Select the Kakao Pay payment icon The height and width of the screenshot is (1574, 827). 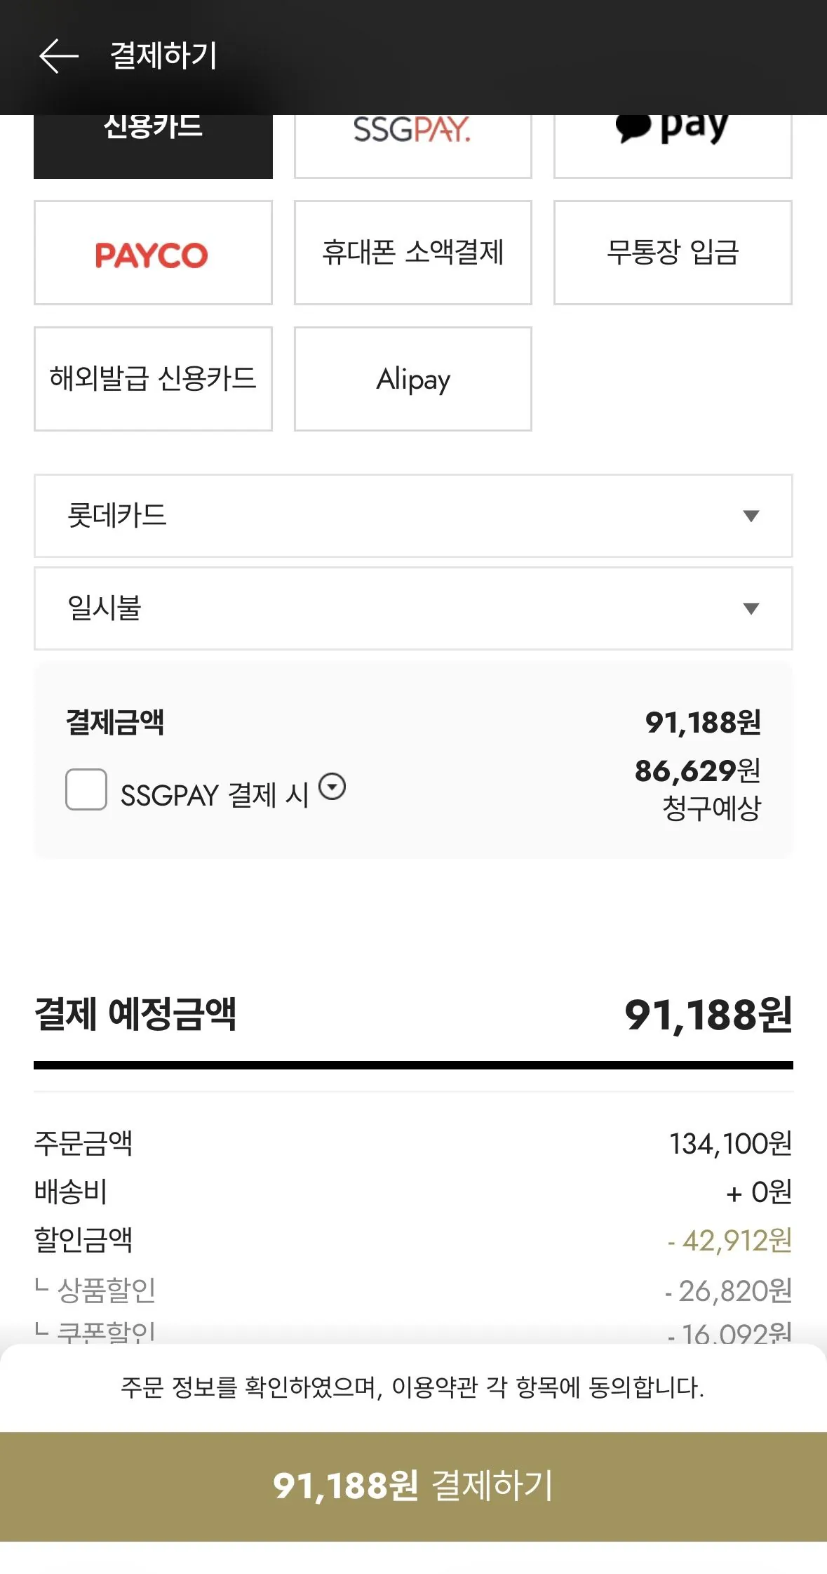[x=671, y=133]
